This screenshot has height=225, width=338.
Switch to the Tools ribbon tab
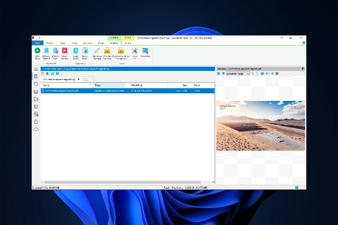tap(62, 43)
